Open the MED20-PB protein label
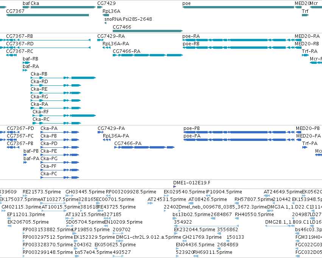Image resolution: width=322 pixels, height=258 pixels. click(x=308, y=128)
